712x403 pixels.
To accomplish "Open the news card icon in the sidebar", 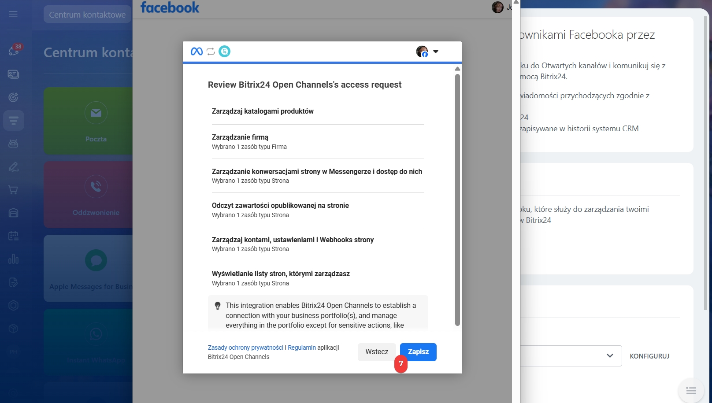I will (x=13, y=74).
